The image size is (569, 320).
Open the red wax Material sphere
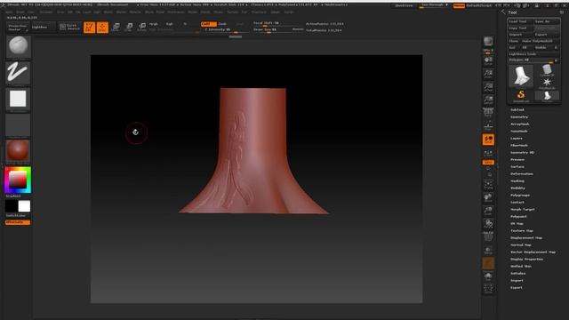tap(18, 150)
